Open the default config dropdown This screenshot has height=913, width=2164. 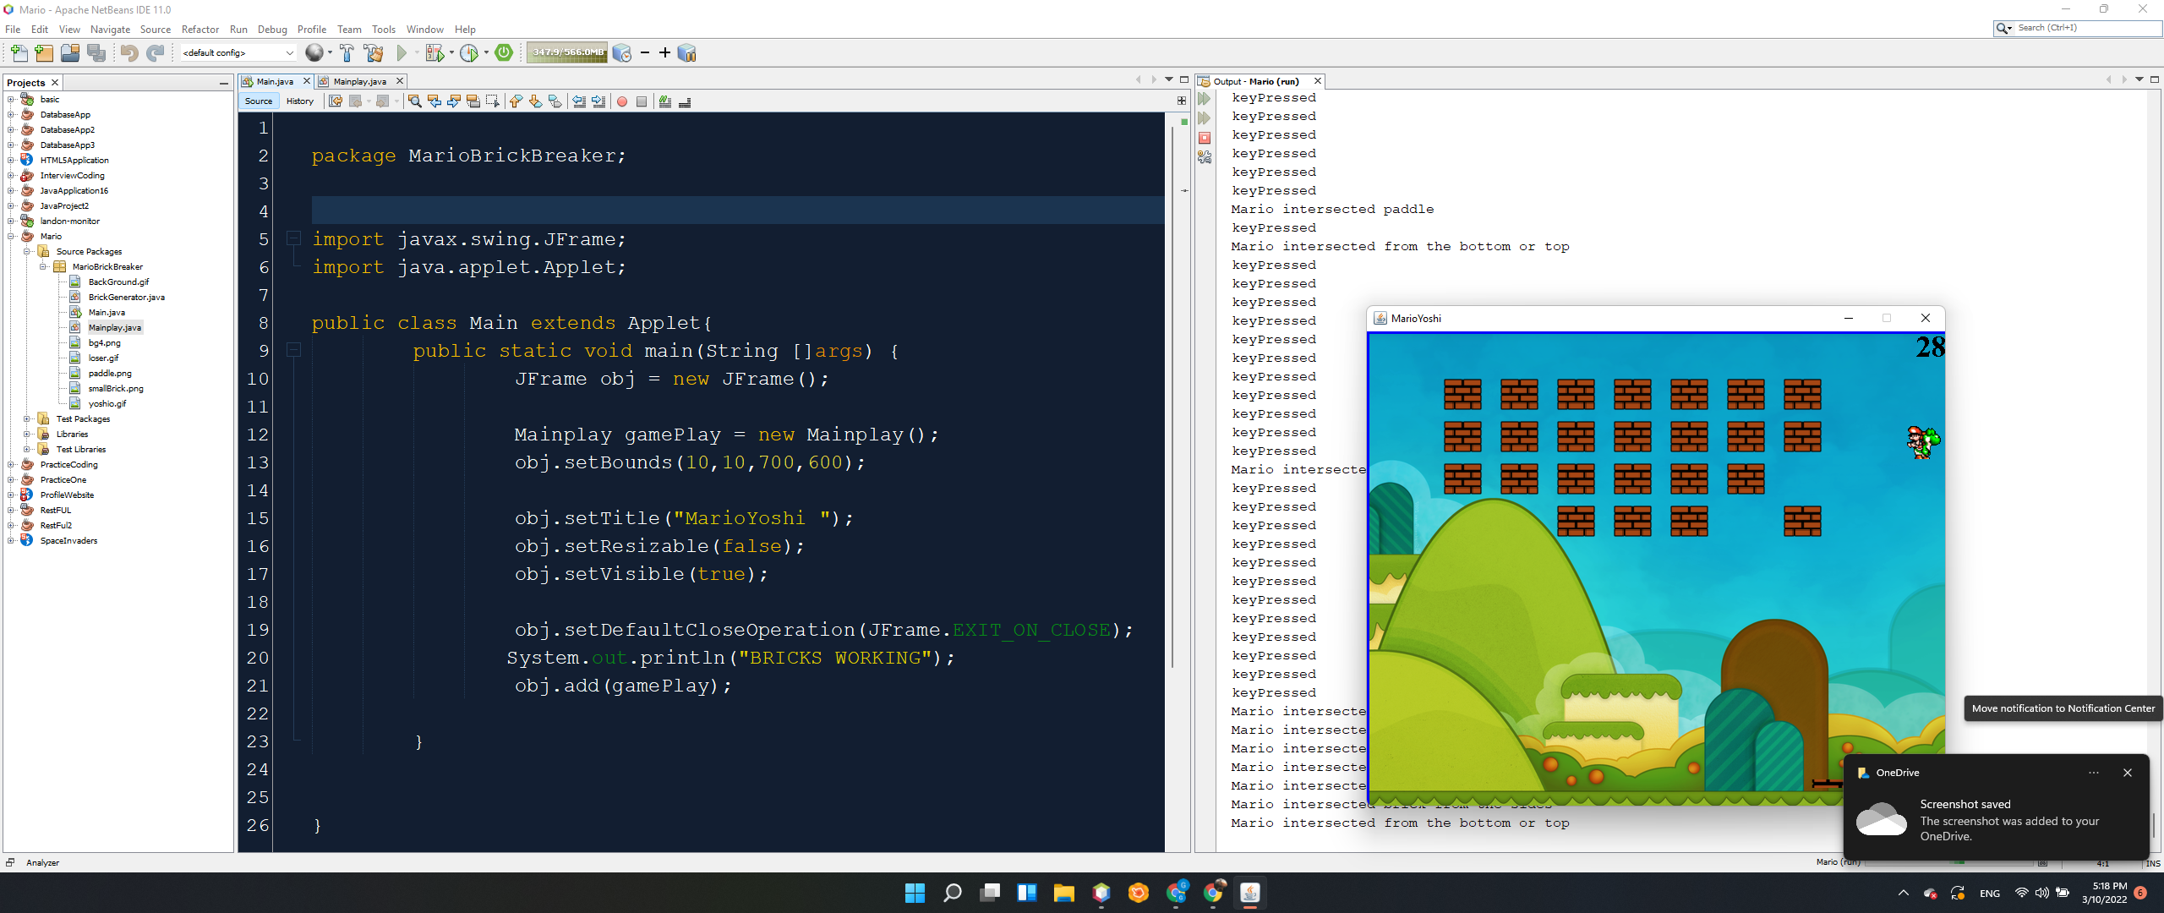pos(238,53)
